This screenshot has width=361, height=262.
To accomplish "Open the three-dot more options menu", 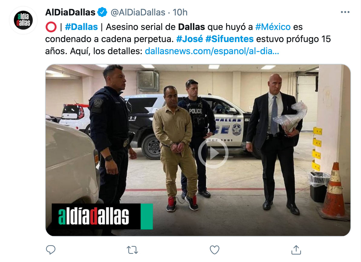I will (x=345, y=12).
